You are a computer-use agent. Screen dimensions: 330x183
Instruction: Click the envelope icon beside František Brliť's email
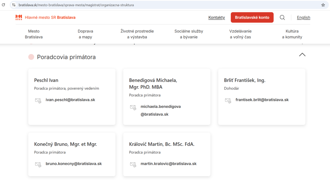coord(228,101)
